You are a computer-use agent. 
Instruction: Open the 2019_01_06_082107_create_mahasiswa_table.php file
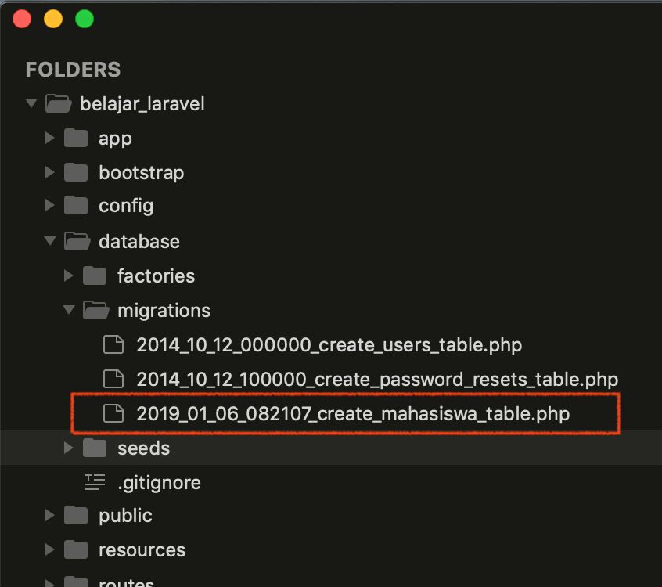click(352, 413)
